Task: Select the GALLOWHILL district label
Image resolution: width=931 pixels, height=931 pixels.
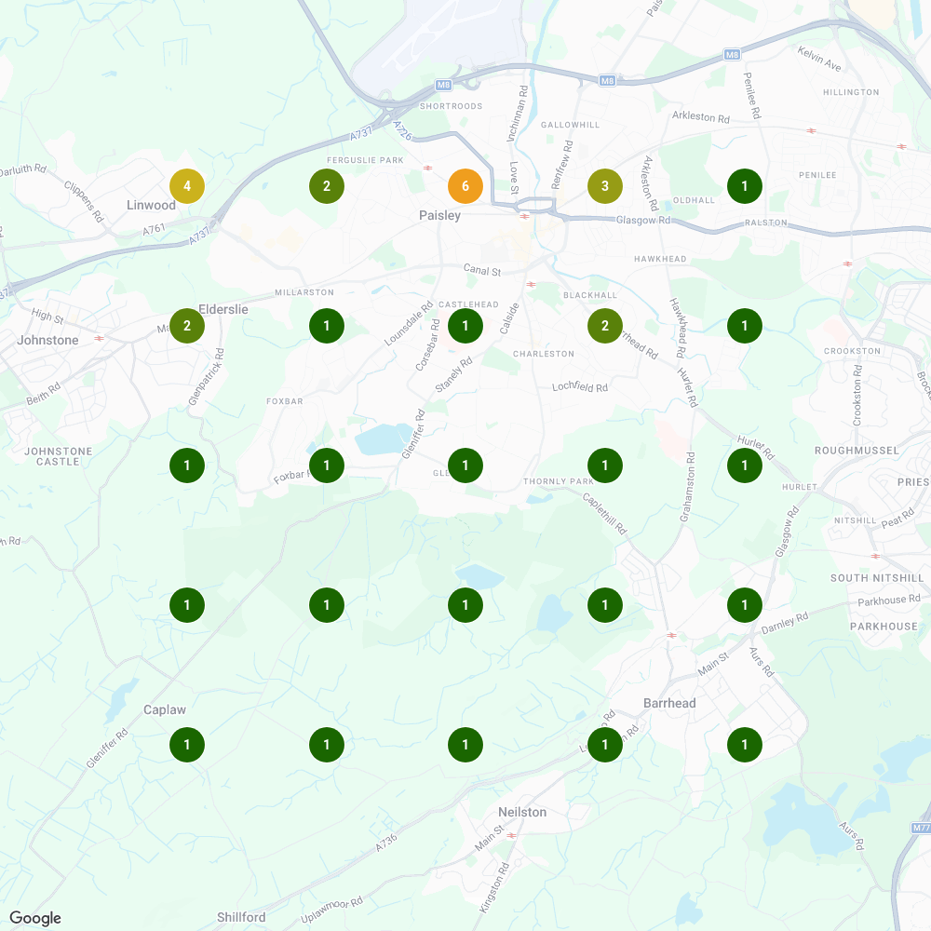Action: click(x=570, y=125)
